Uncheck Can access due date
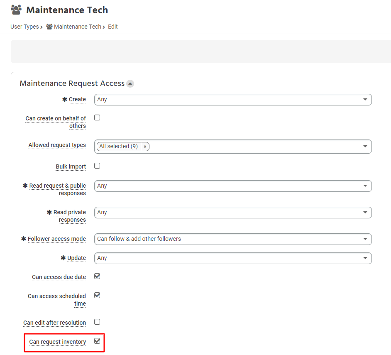The width and height of the screenshot is (391, 355). point(97,276)
